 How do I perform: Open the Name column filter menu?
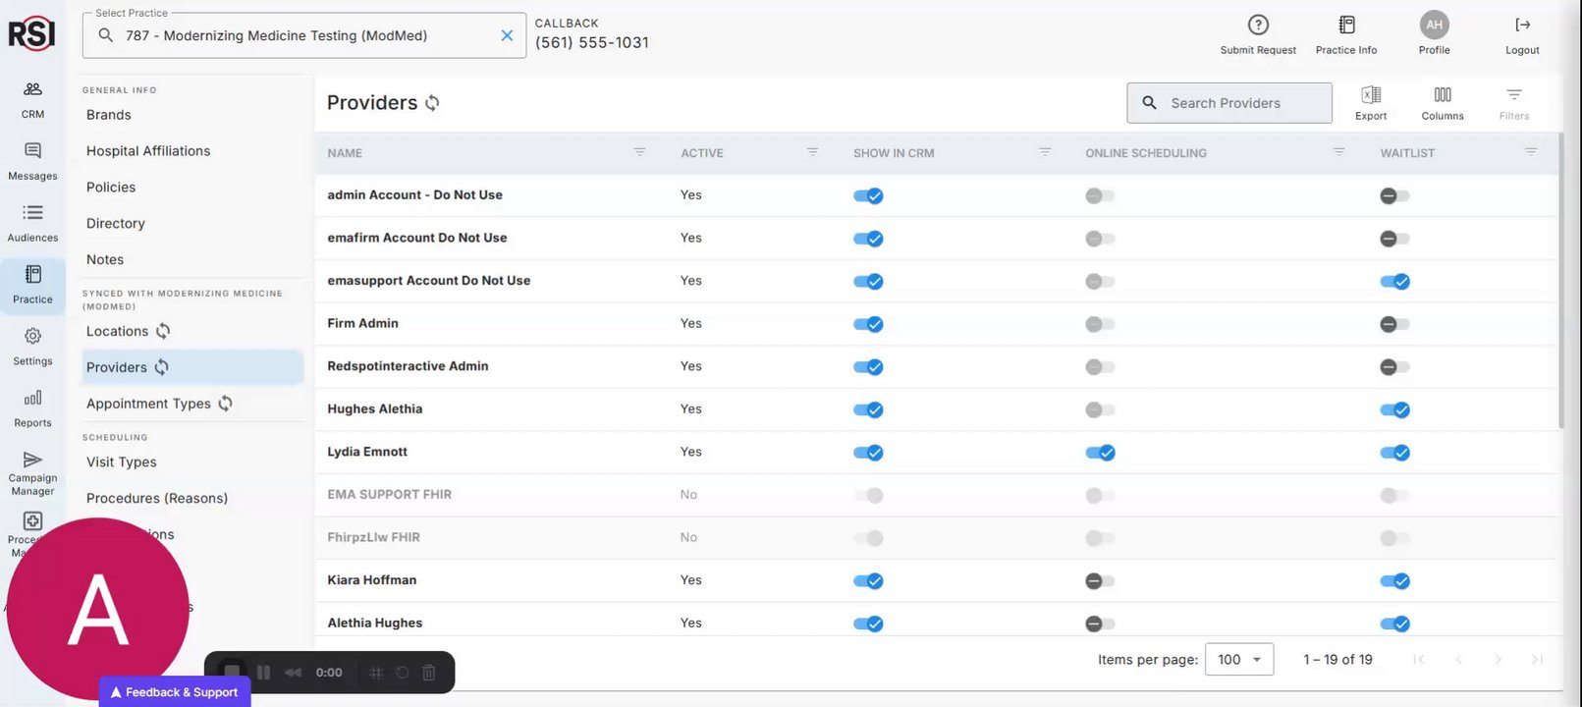coord(639,152)
